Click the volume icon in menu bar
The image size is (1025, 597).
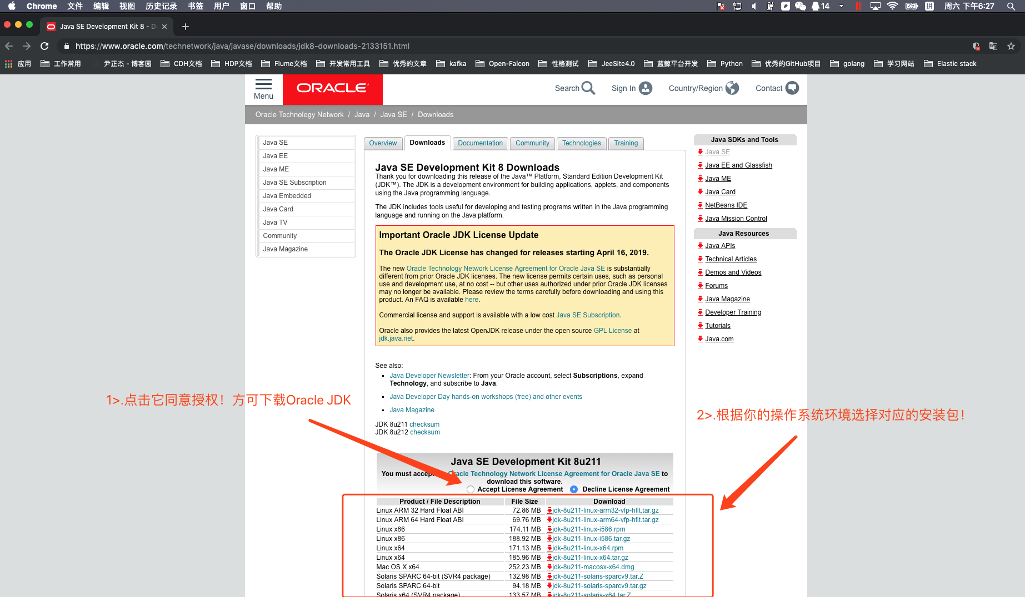[754, 6]
